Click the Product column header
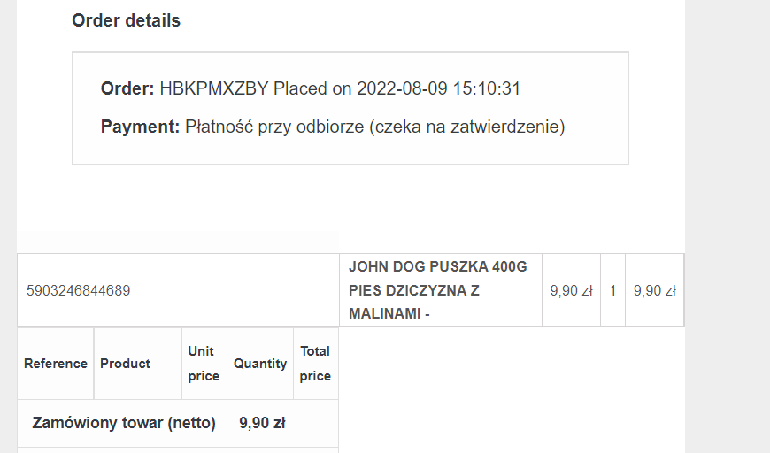 click(125, 364)
